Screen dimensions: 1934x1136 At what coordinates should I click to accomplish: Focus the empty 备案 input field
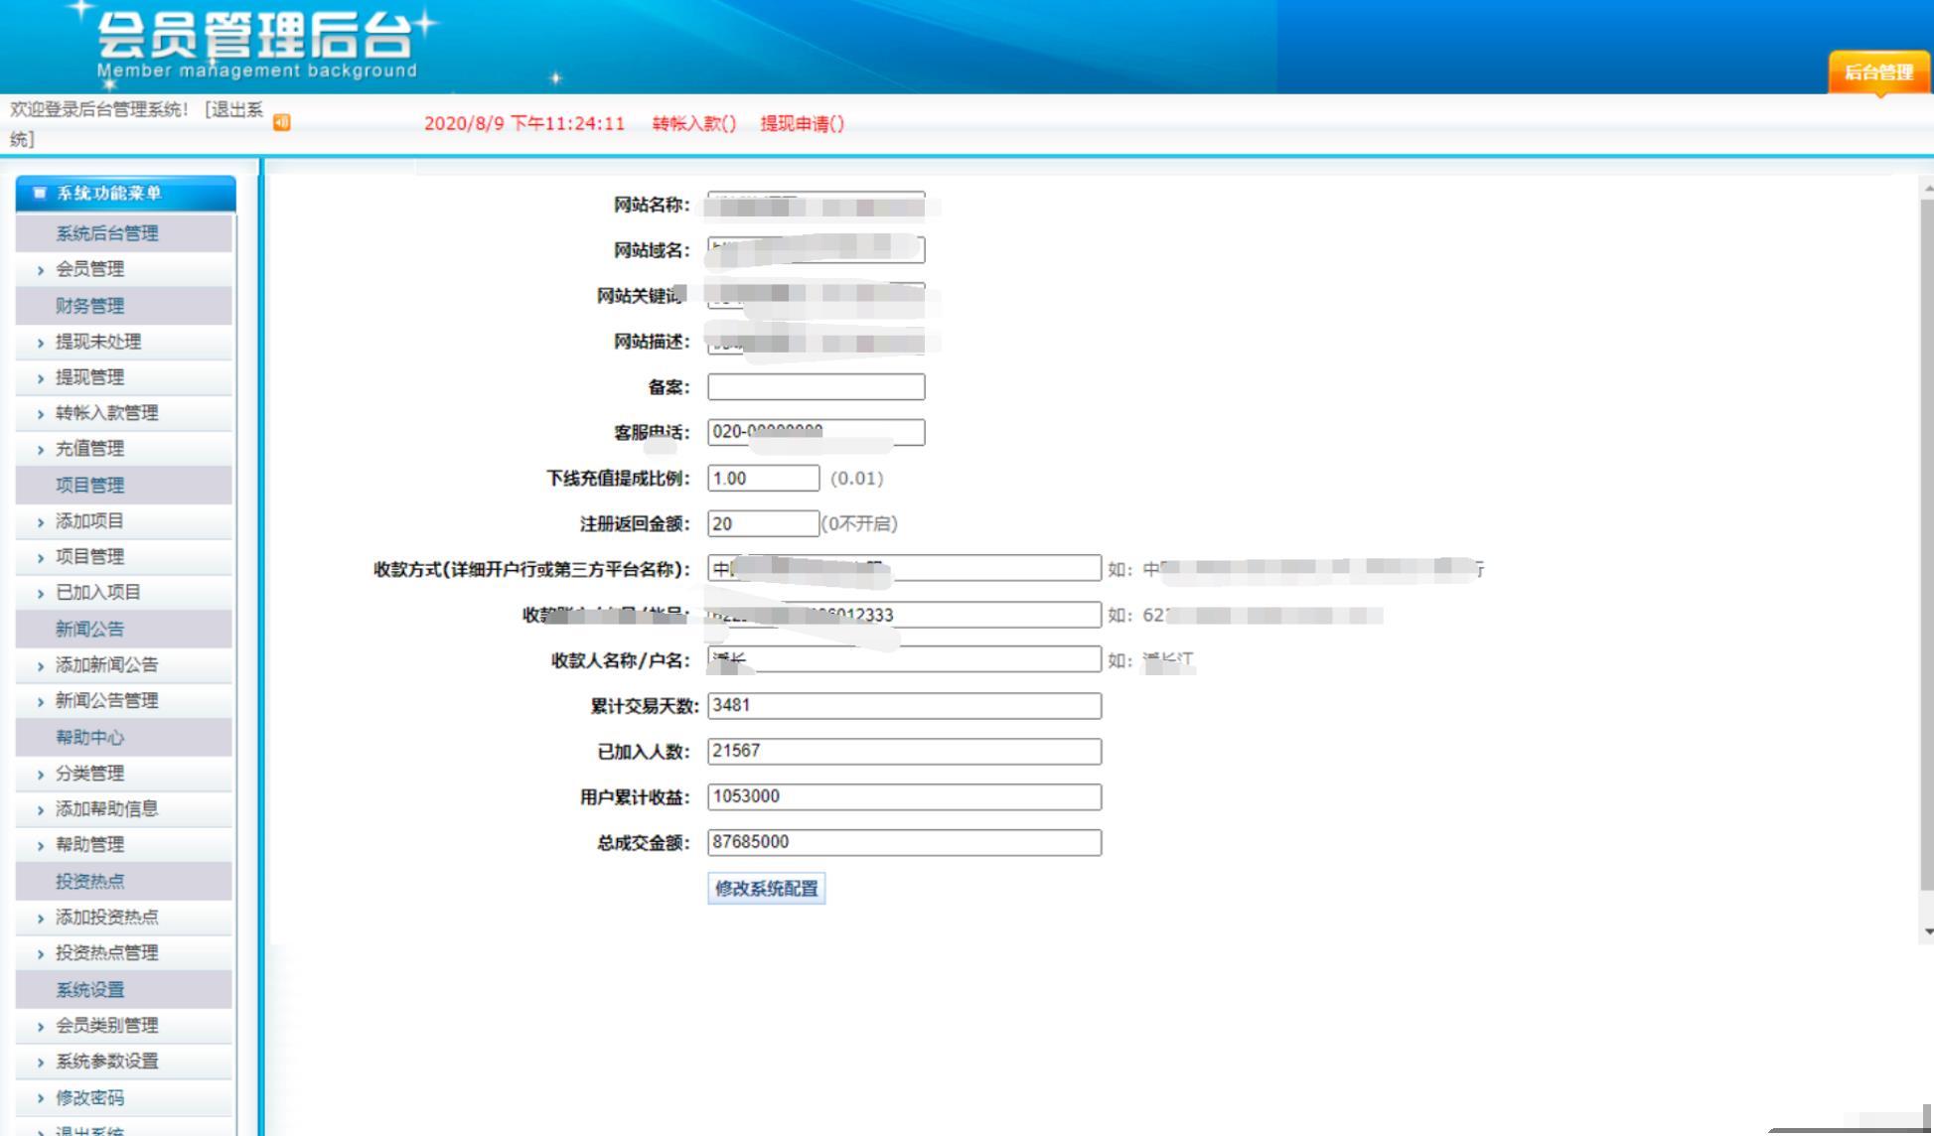point(817,387)
